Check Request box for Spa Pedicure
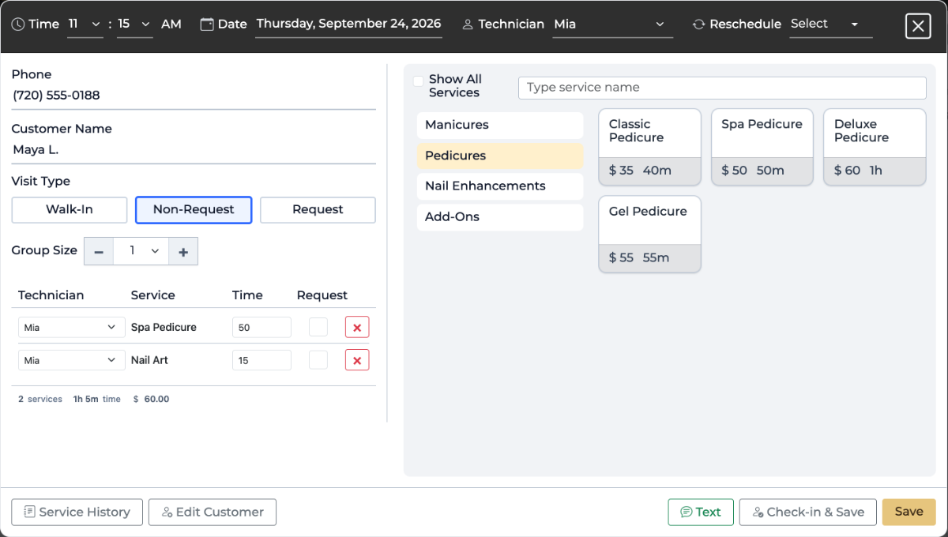948x537 pixels. 318,327
